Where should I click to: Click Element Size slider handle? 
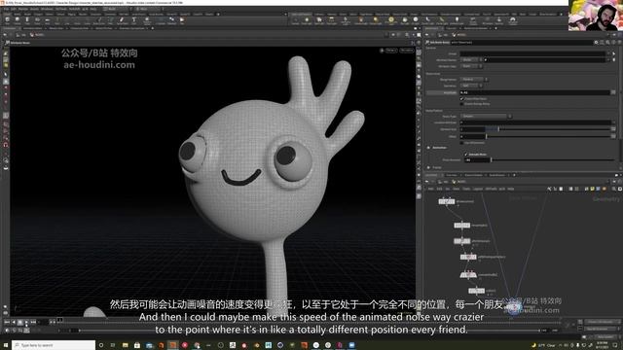[x=498, y=129]
